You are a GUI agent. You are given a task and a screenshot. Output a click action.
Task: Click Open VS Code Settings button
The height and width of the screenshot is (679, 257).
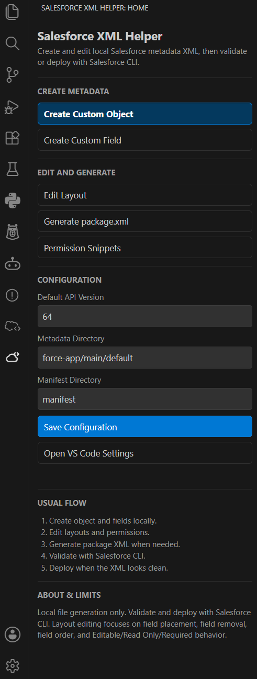(145, 453)
